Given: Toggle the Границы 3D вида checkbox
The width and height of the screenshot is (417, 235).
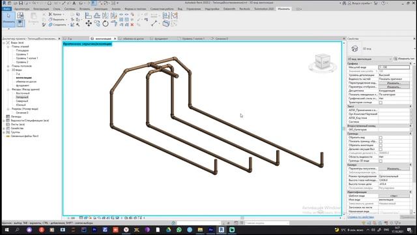Looking at the screenshot, I should [381, 161].
